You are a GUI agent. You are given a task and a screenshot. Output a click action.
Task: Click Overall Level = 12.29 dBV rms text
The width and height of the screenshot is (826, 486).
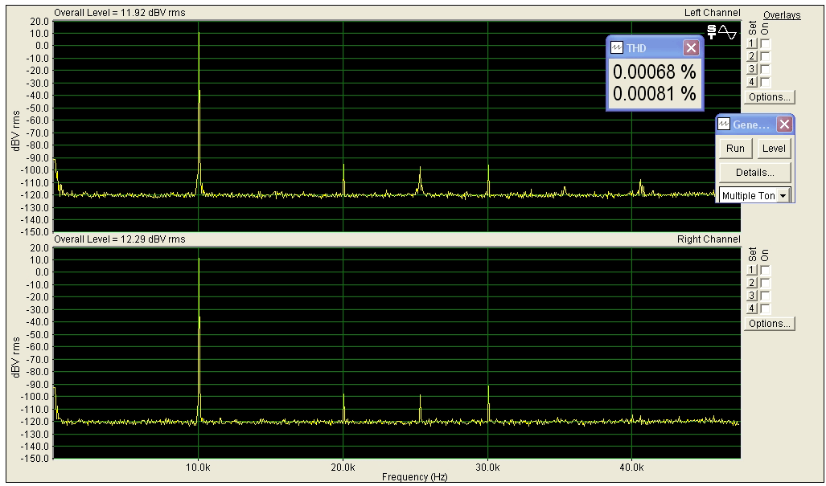point(120,239)
